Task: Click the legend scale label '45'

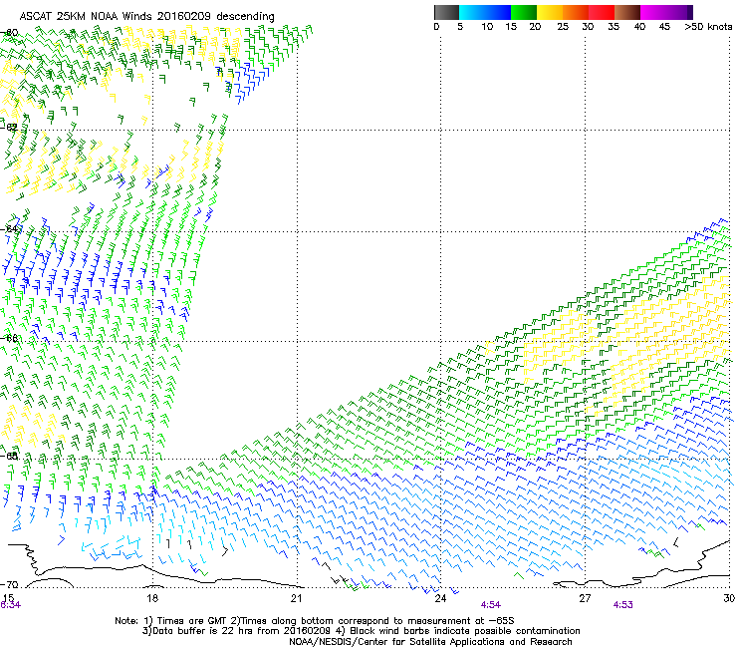Action: pos(664,27)
